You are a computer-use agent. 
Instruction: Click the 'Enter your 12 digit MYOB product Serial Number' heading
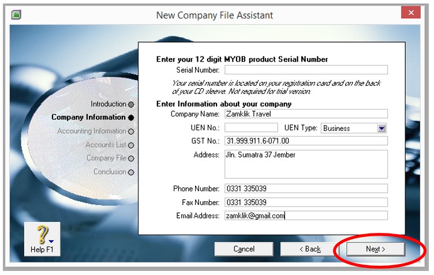click(x=242, y=59)
